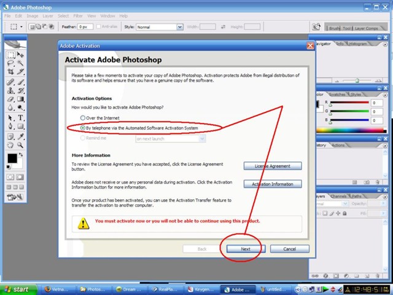Choose Over the Internet activation option
The height and width of the screenshot is (295, 393).
83,117
